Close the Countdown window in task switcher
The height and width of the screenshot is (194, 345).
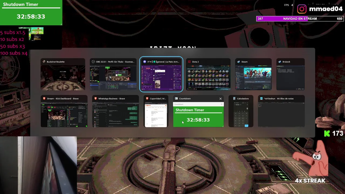point(220,99)
